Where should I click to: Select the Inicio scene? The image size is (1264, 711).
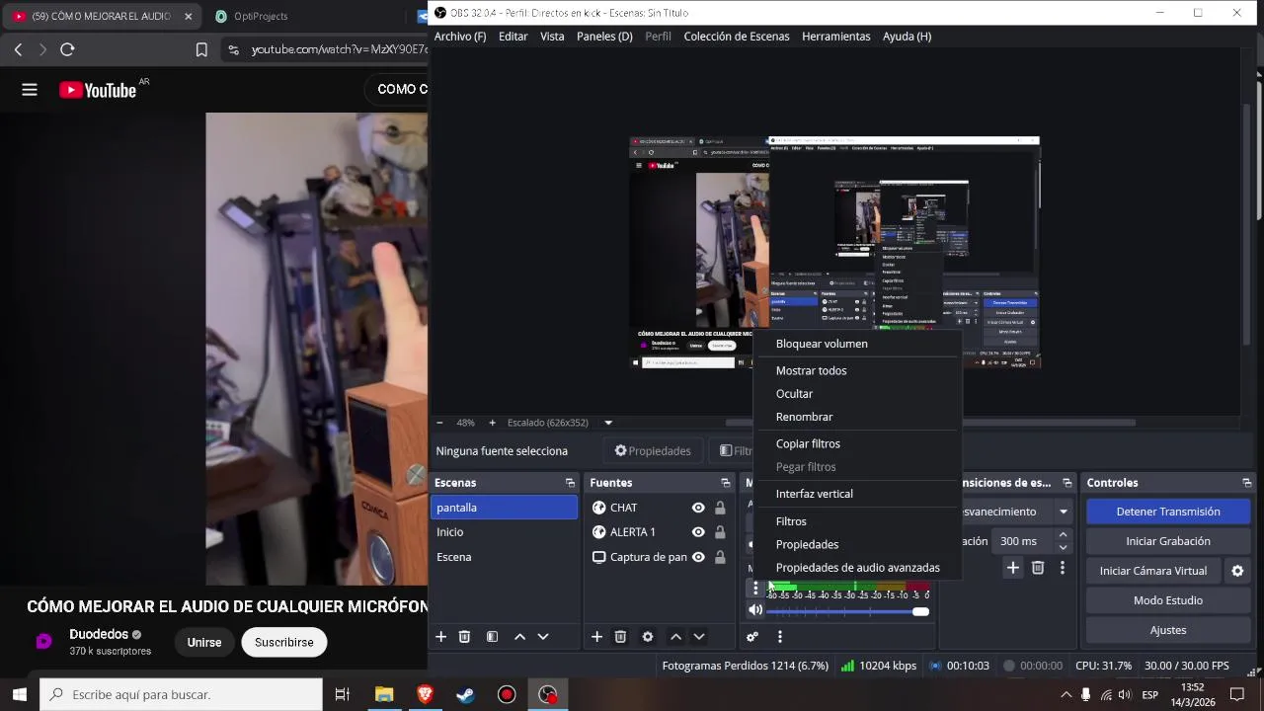click(504, 532)
